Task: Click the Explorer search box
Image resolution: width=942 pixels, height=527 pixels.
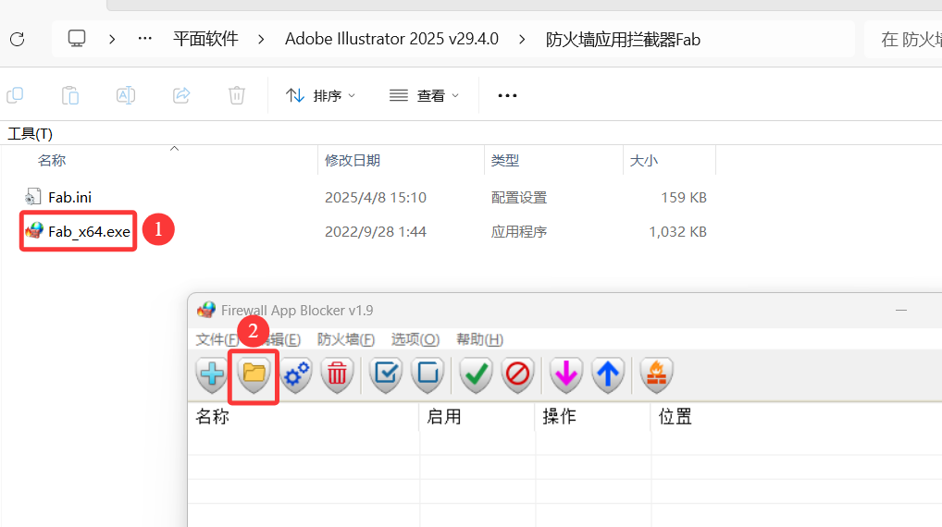Action: click(903, 40)
